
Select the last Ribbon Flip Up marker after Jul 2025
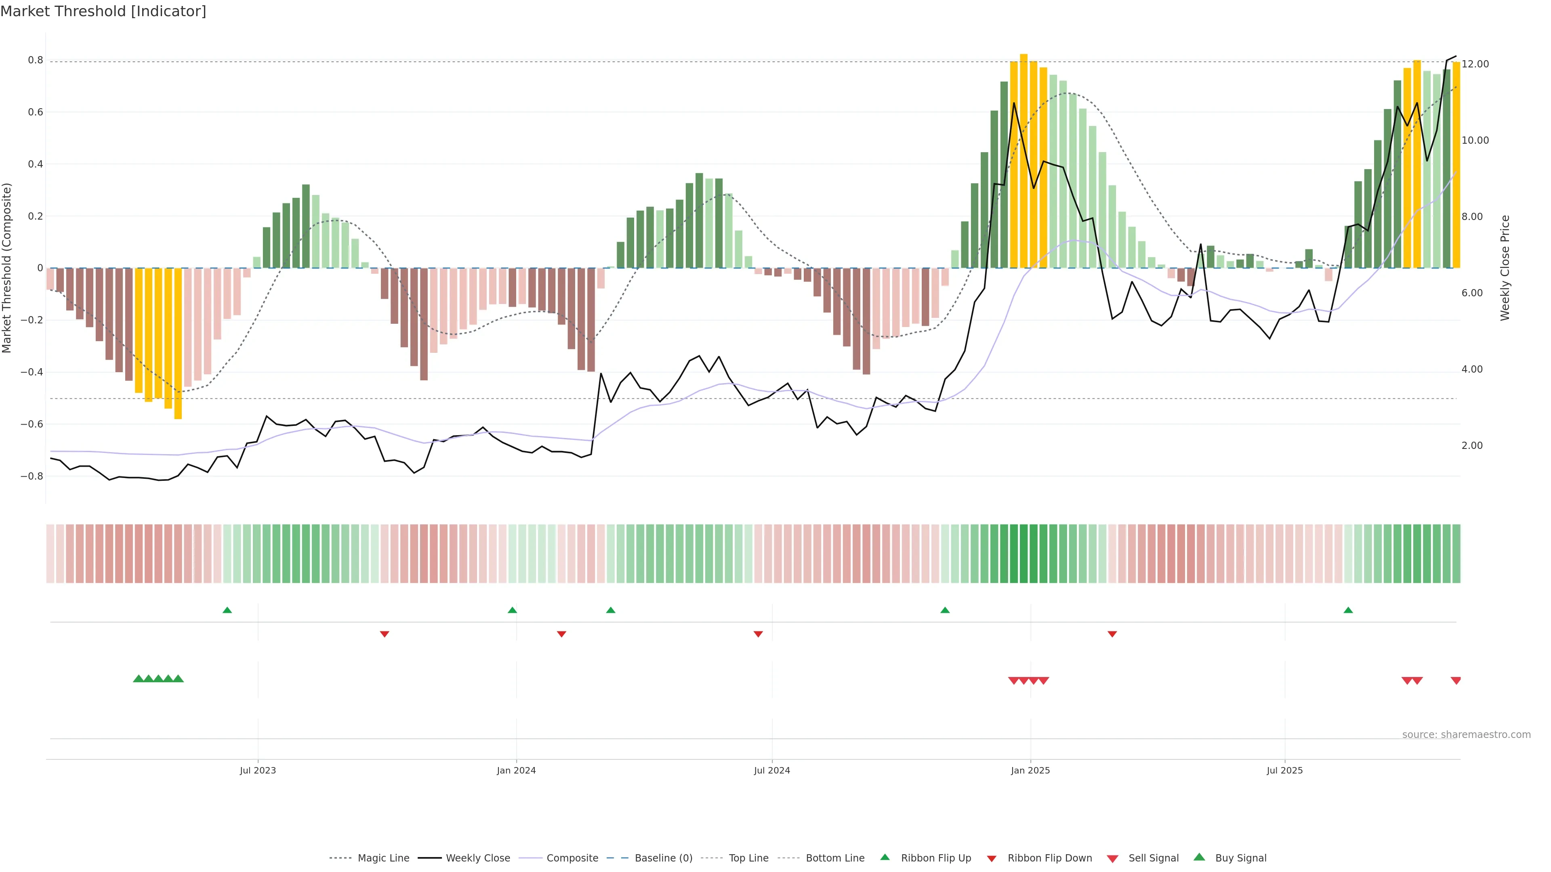(x=1348, y=610)
